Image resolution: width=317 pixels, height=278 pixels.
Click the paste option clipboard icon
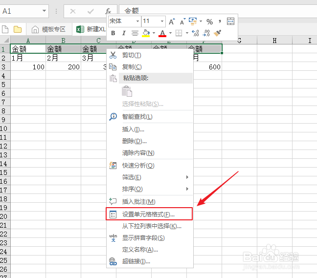pos(127,91)
